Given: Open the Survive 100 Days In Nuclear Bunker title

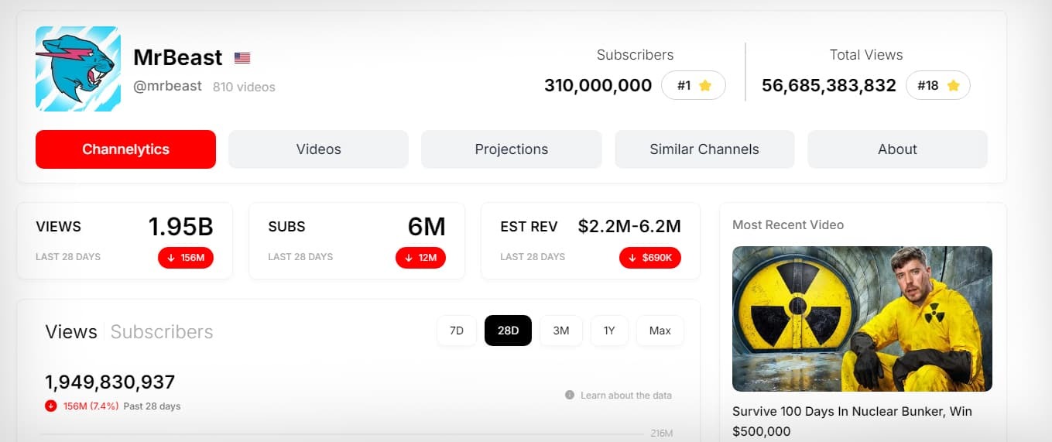Looking at the screenshot, I should [852, 421].
